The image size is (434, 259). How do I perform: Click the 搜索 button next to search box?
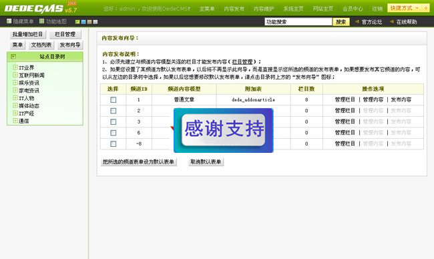(x=341, y=22)
